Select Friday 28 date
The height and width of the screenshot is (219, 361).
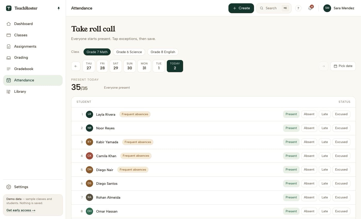tap(102, 66)
